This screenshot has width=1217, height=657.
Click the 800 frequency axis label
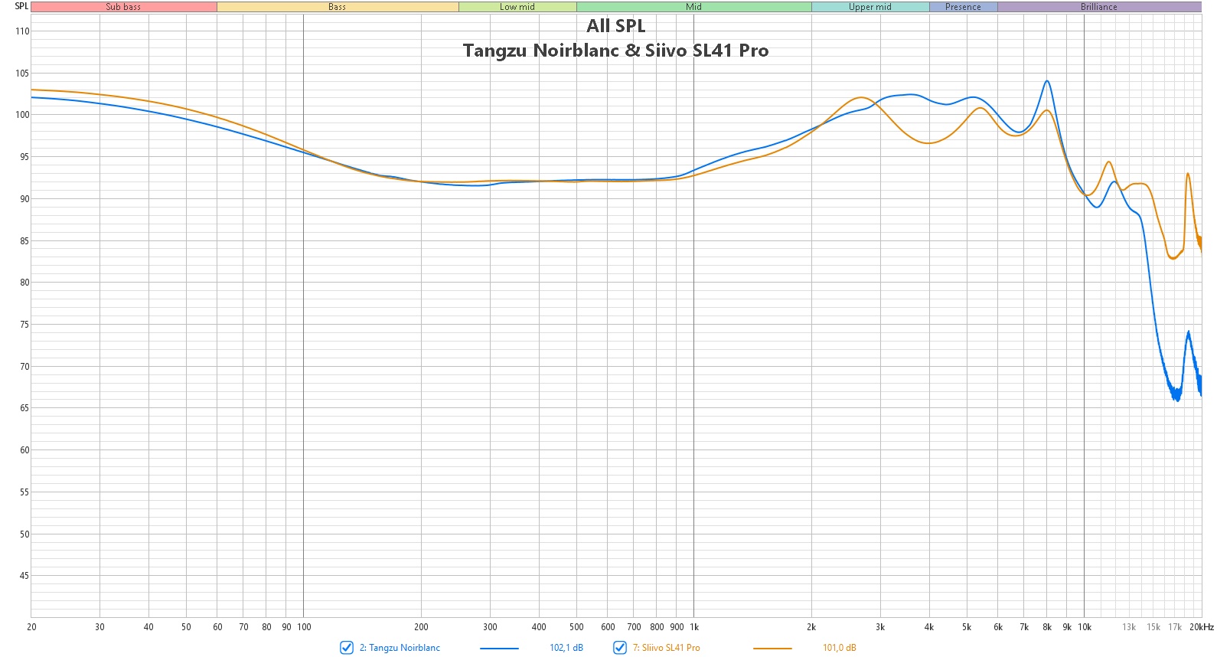coord(657,627)
